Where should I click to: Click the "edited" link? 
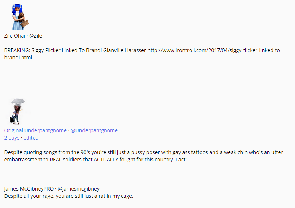[31, 138]
